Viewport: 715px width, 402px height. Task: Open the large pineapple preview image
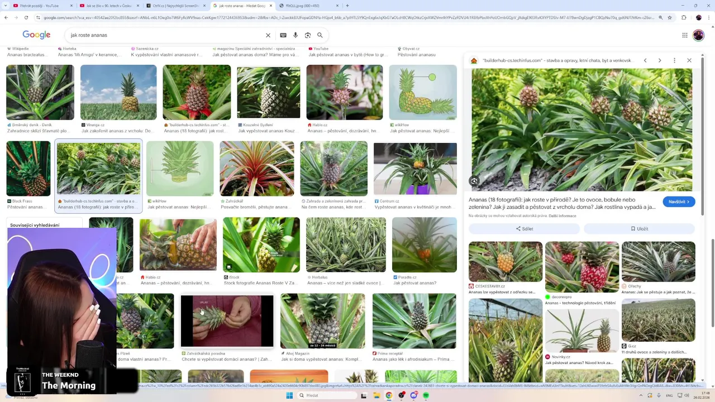[582, 130]
